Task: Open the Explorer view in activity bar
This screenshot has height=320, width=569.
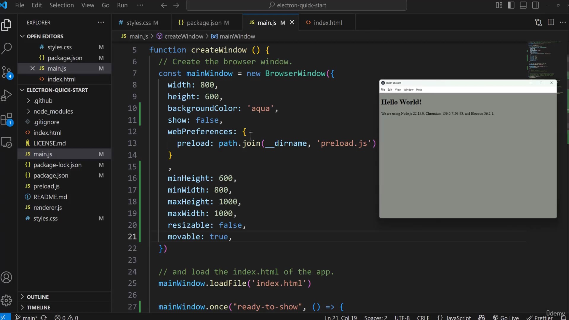Action: pos(7,25)
